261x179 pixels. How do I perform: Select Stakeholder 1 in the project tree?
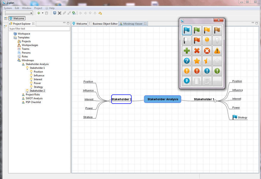point(37,68)
